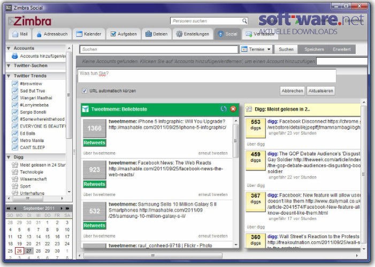Click trend icon next to #brownlow
This screenshot has height=267, width=375.
click(15, 84)
